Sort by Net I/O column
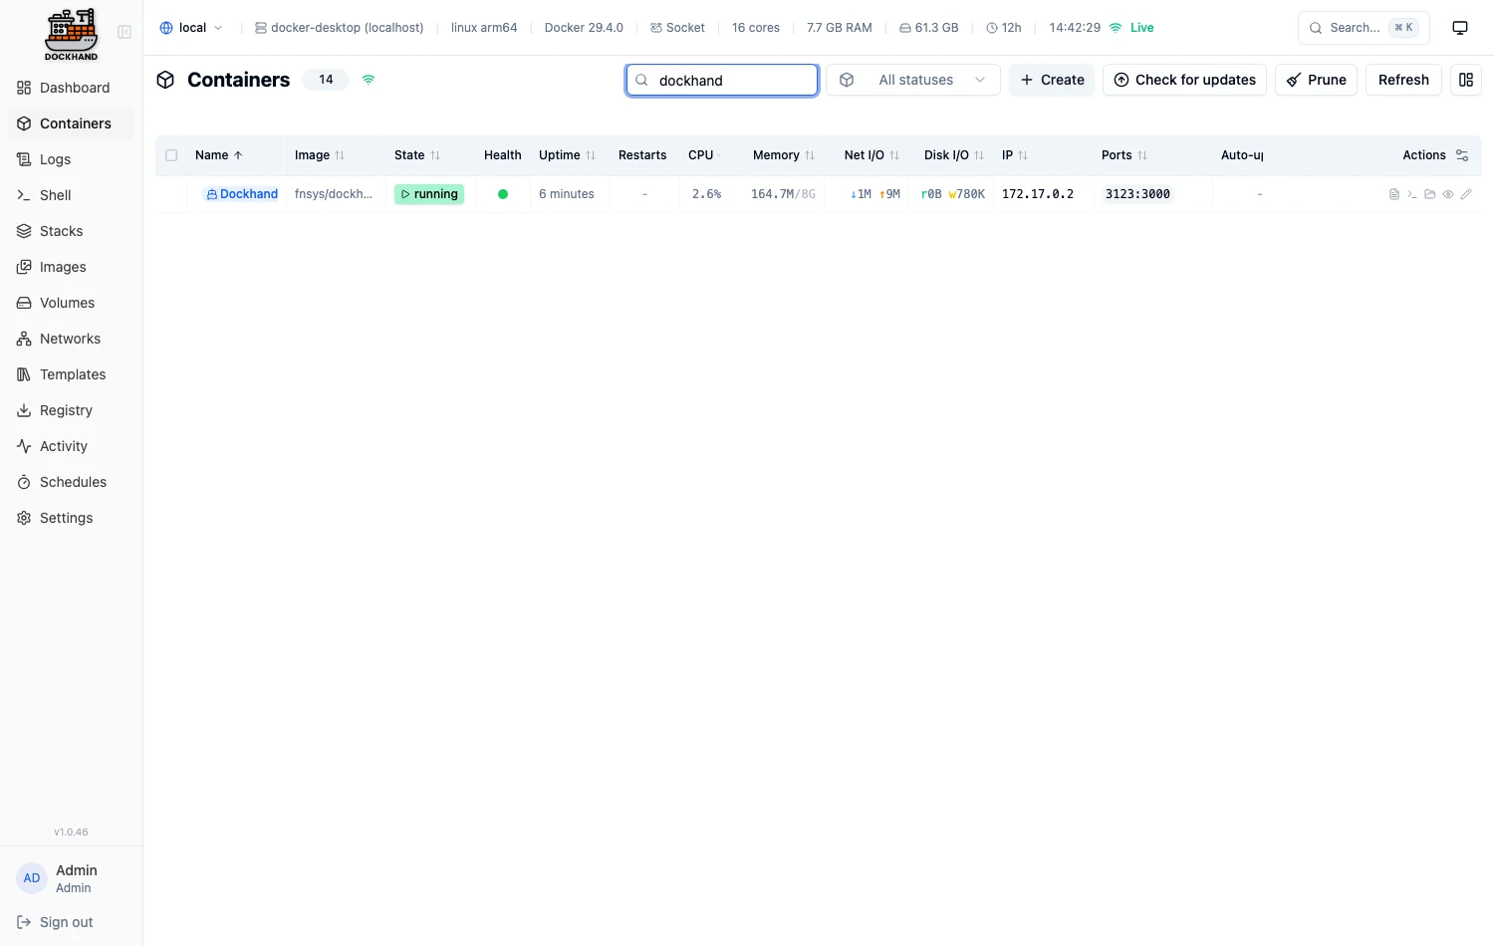The height and width of the screenshot is (946, 1494). pos(871,155)
